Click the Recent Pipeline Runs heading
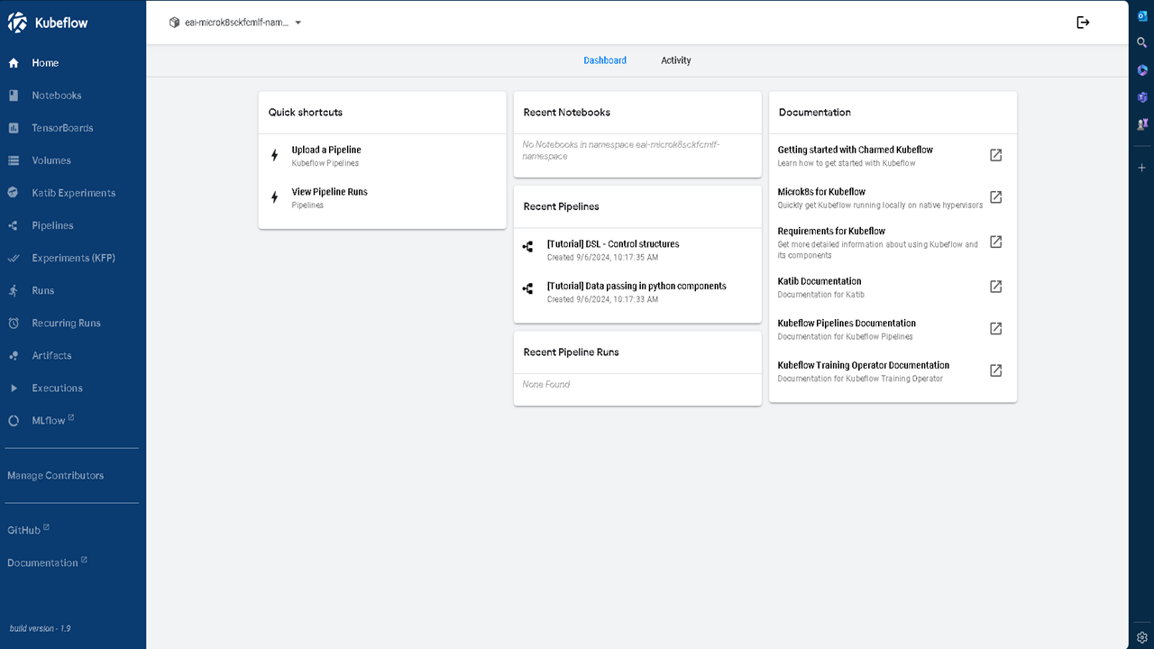The height and width of the screenshot is (649, 1154). point(572,352)
